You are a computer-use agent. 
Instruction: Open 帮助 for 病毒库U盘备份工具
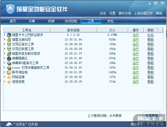coord(150,63)
